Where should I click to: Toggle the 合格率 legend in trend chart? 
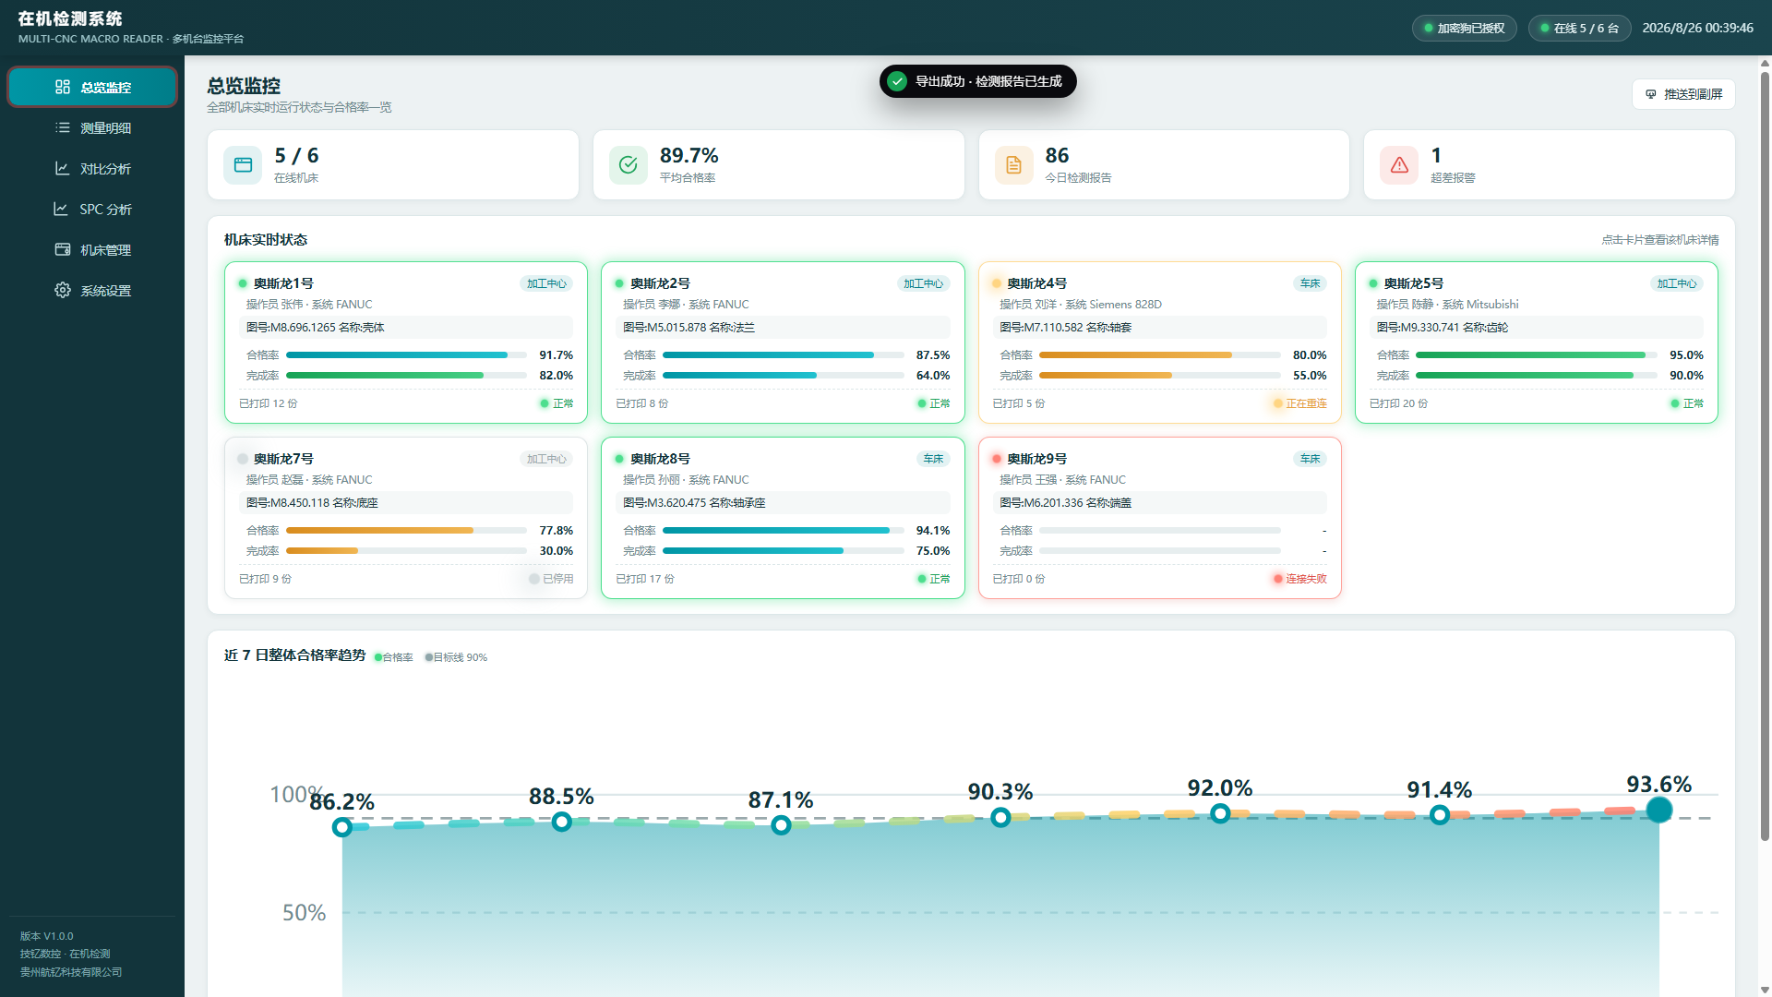(394, 657)
